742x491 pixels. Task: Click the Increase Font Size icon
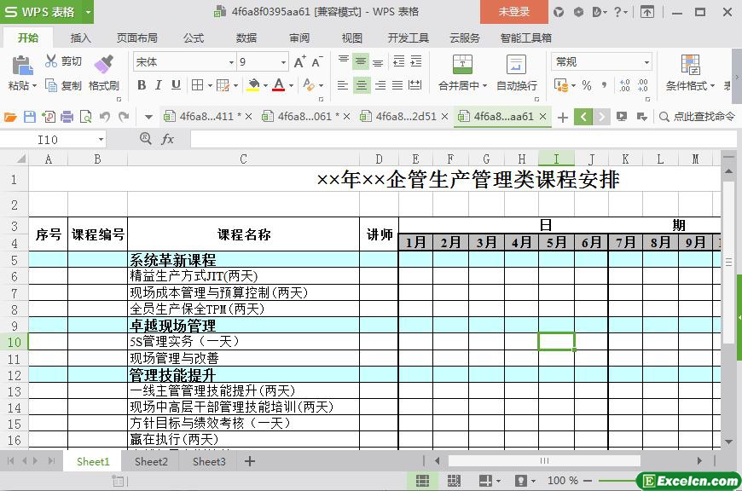[x=299, y=61]
